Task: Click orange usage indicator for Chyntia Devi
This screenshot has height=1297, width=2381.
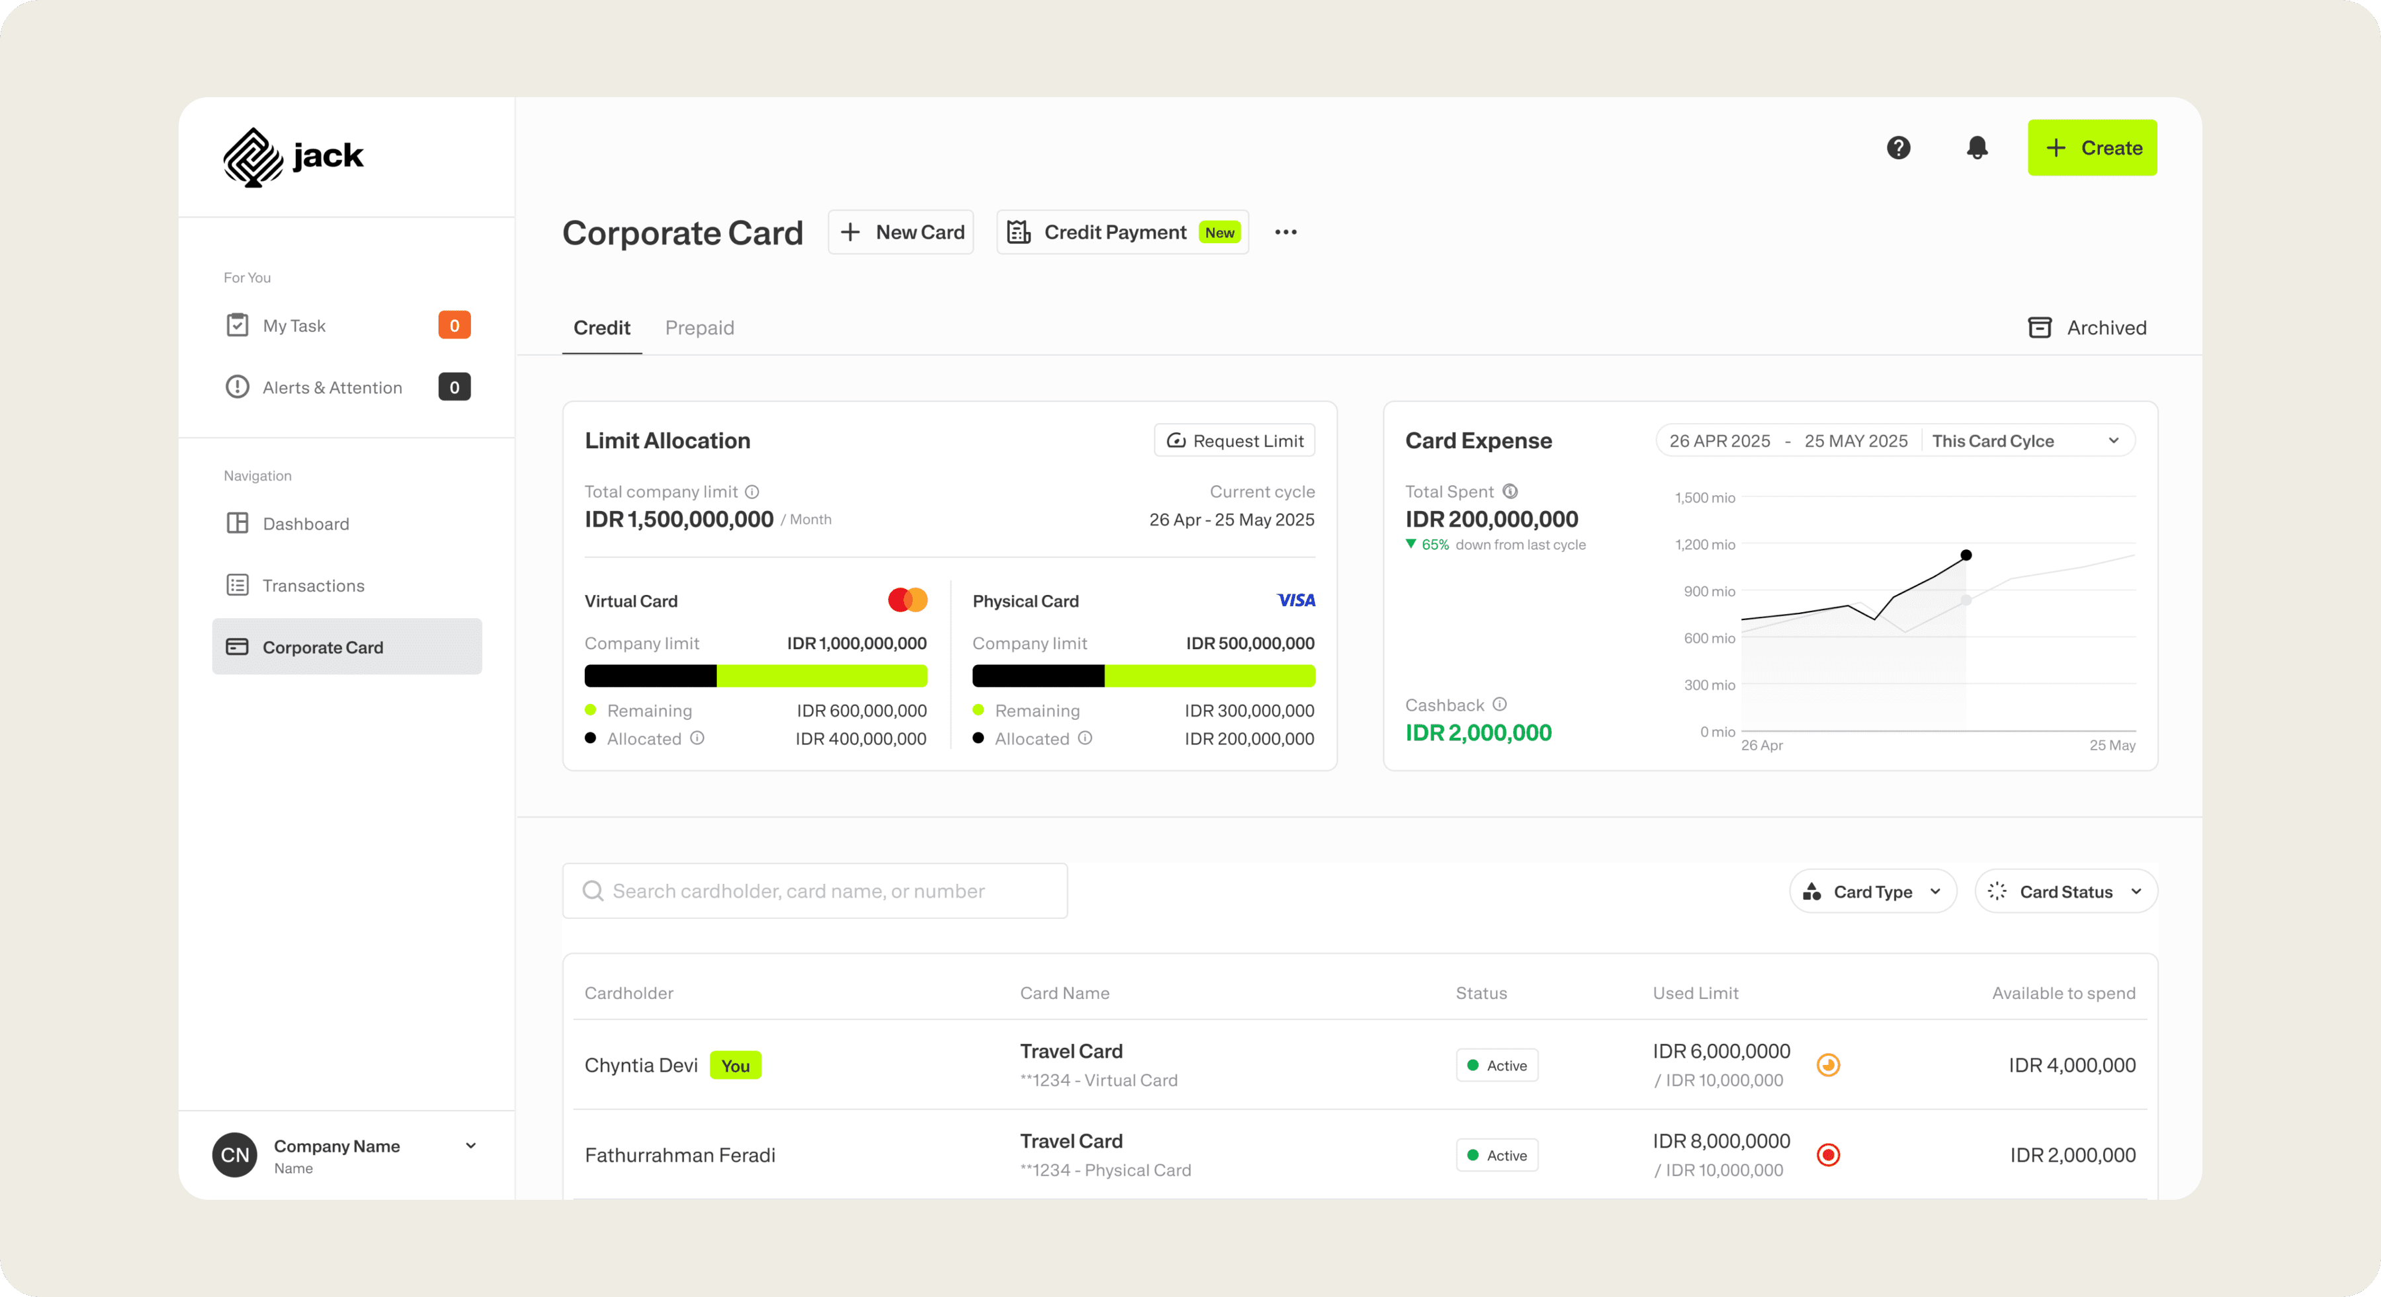Action: point(1828,1065)
